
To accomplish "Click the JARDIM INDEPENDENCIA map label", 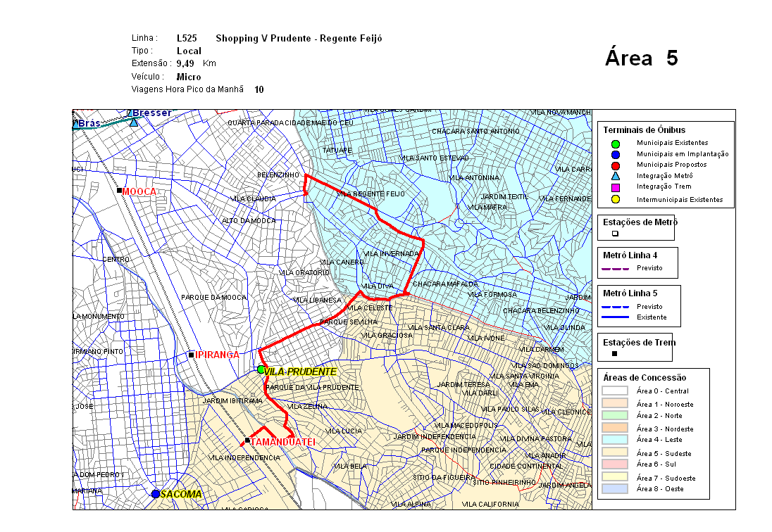I will (435, 436).
